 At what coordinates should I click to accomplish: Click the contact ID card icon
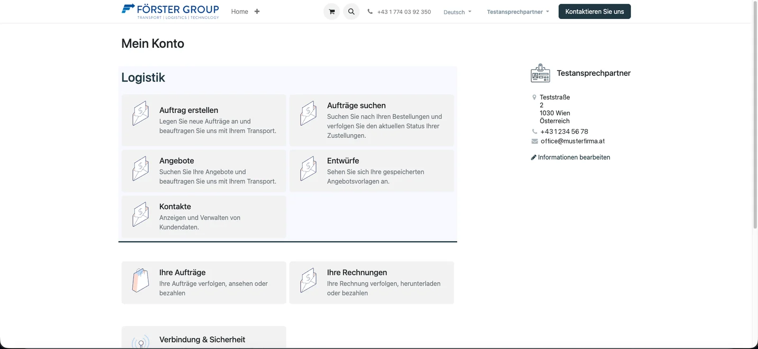point(540,73)
